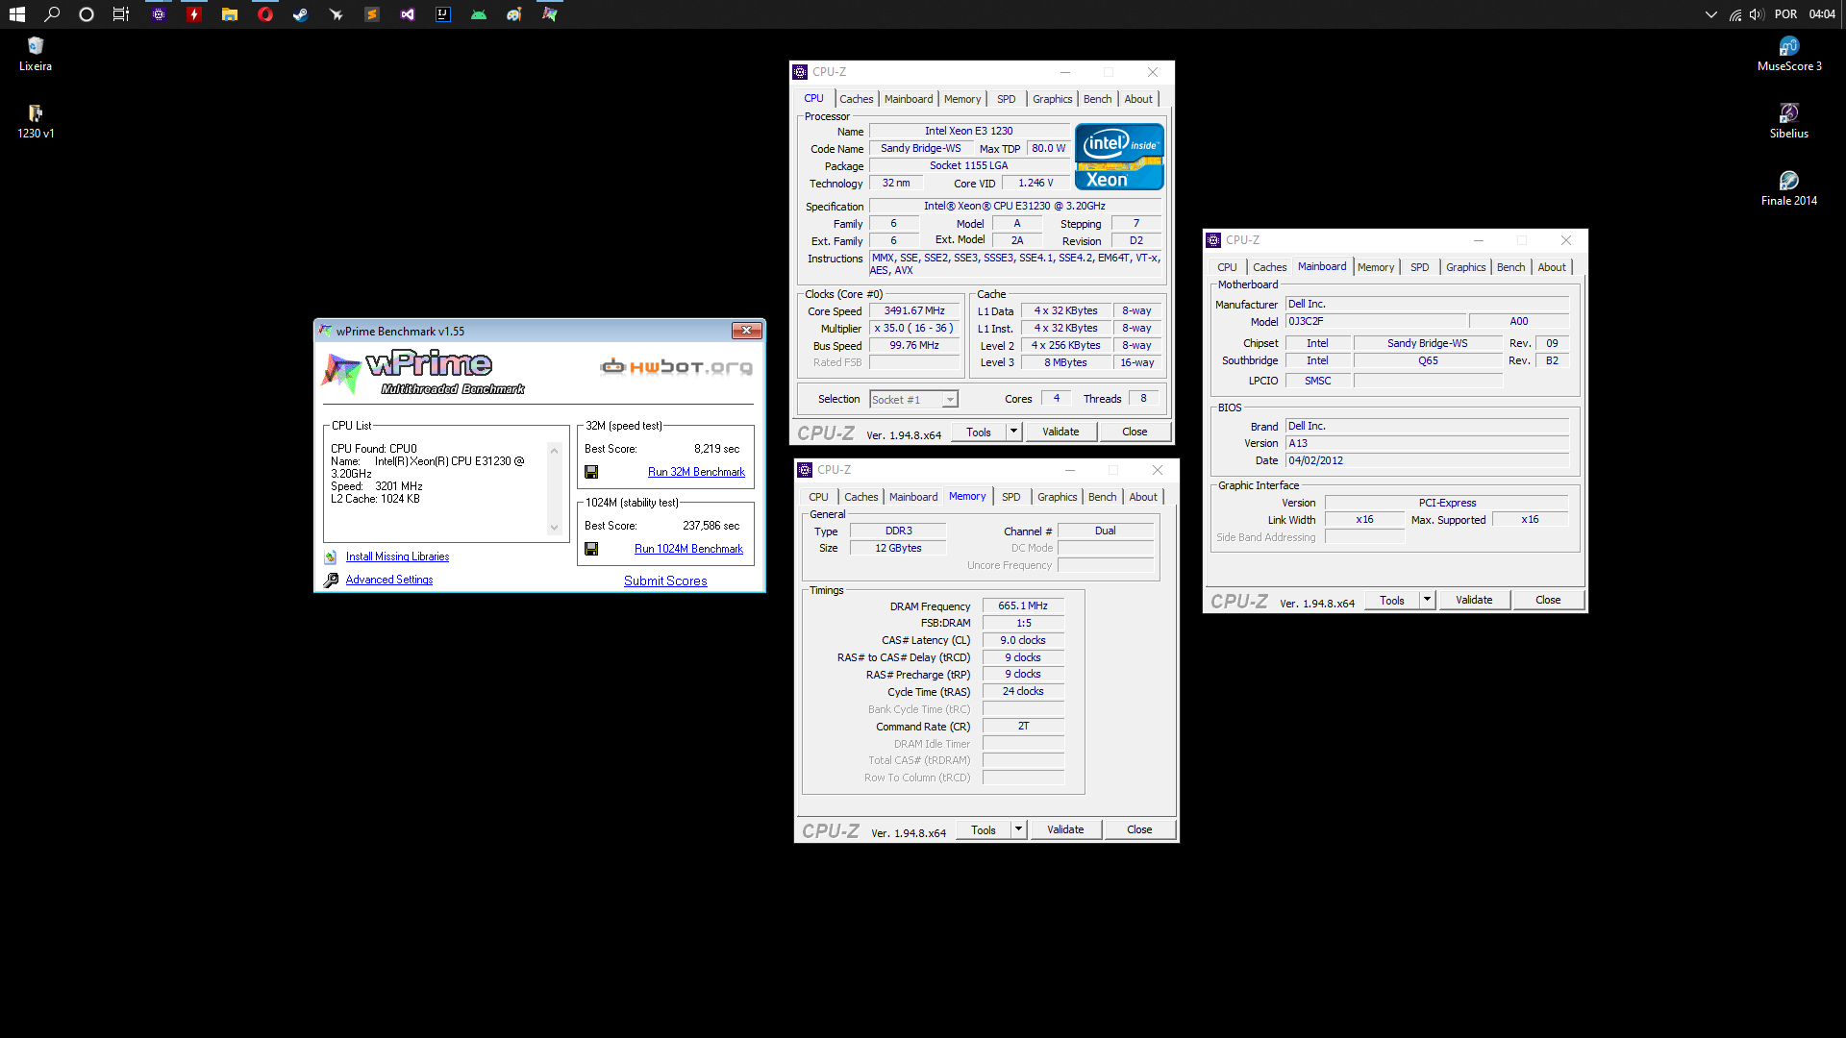Select MuseScore 3 desktop shortcut
The width and height of the screenshot is (1846, 1038).
point(1789,54)
